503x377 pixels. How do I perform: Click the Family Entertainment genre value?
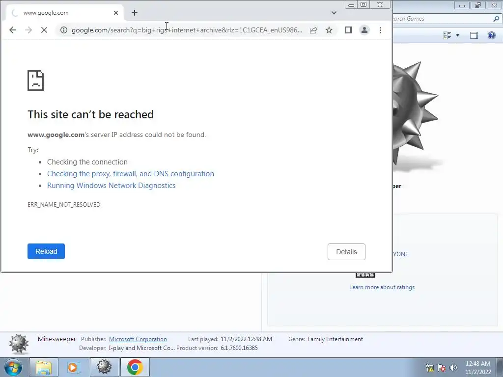pyautogui.click(x=335, y=339)
